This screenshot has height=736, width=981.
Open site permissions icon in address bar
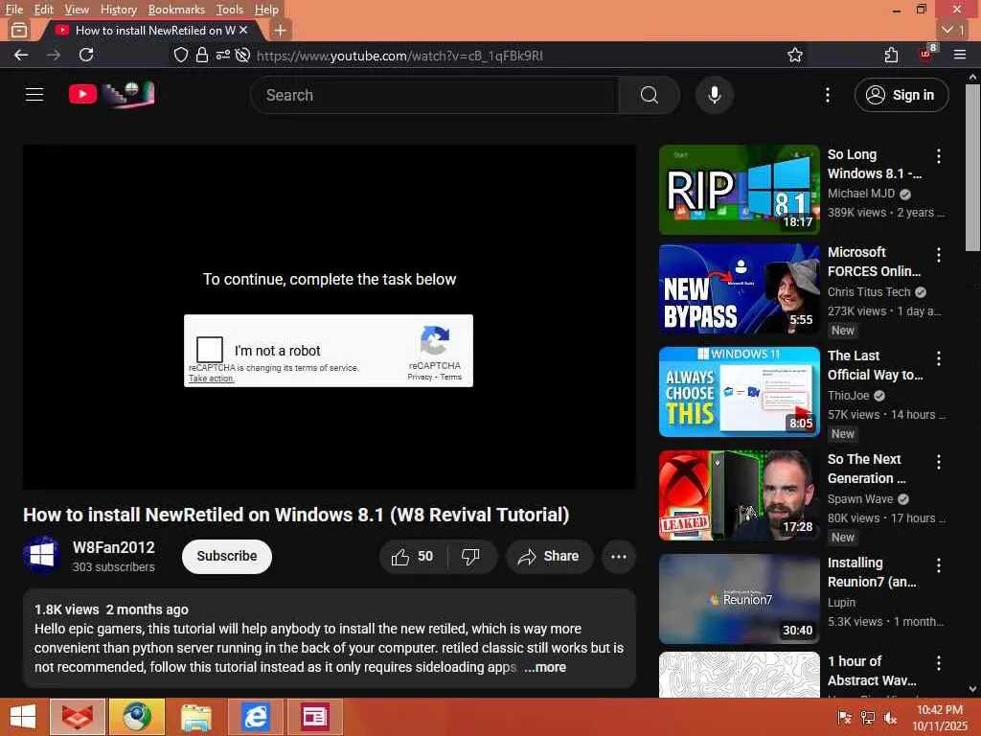[222, 55]
